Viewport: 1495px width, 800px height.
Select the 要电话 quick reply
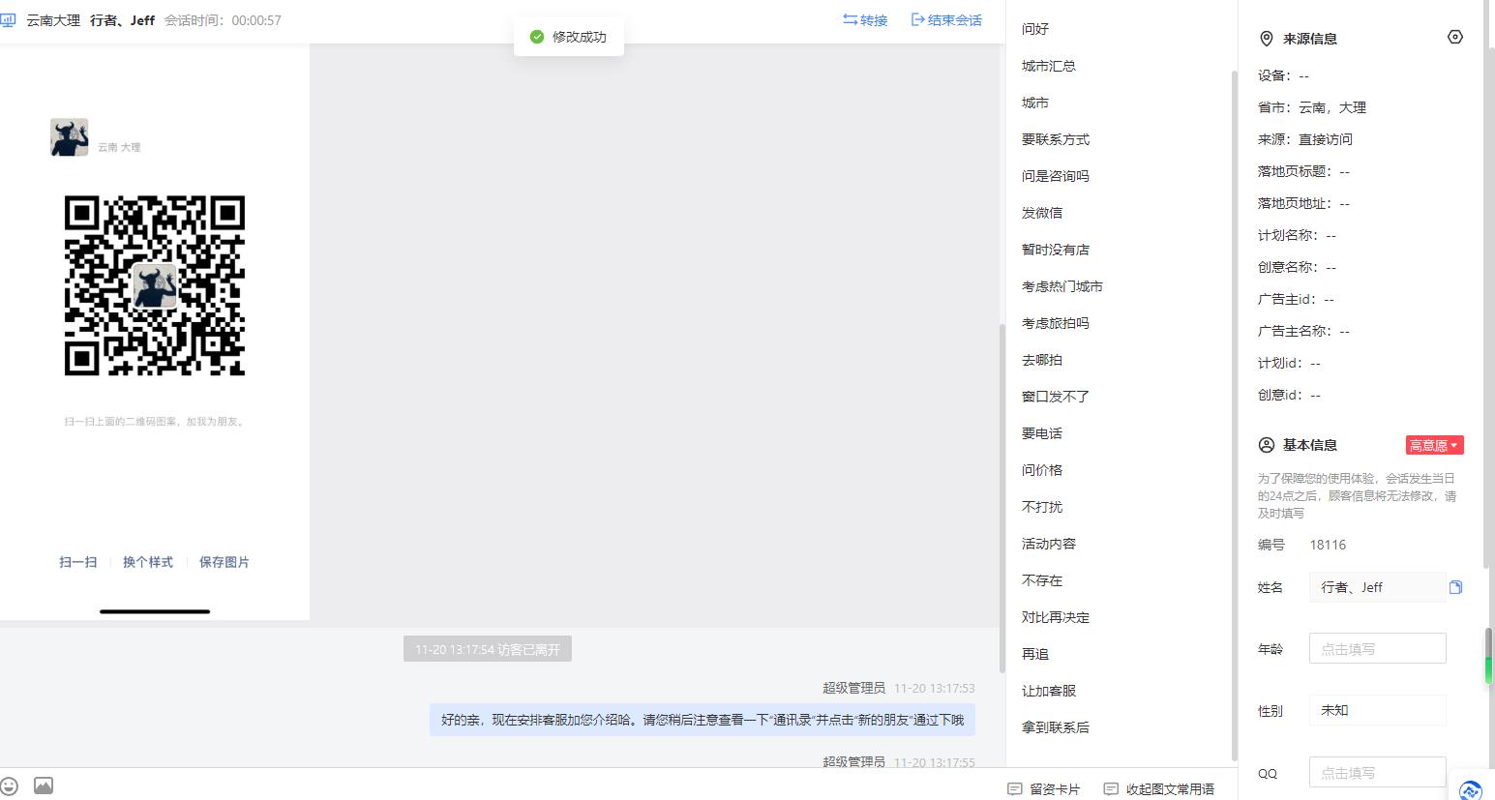(x=1042, y=433)
